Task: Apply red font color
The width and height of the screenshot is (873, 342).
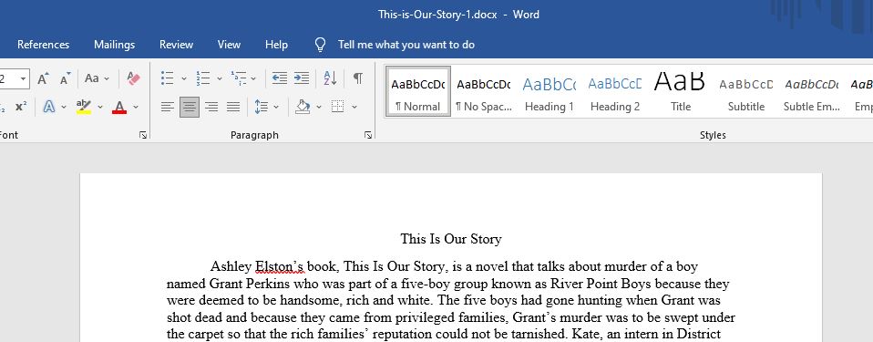Action: pyautogui.click(x=119, y=107)
